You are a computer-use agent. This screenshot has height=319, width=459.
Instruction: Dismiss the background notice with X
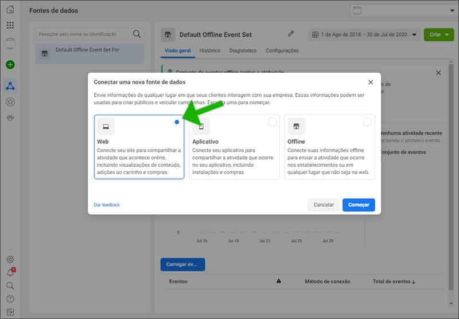438,73
